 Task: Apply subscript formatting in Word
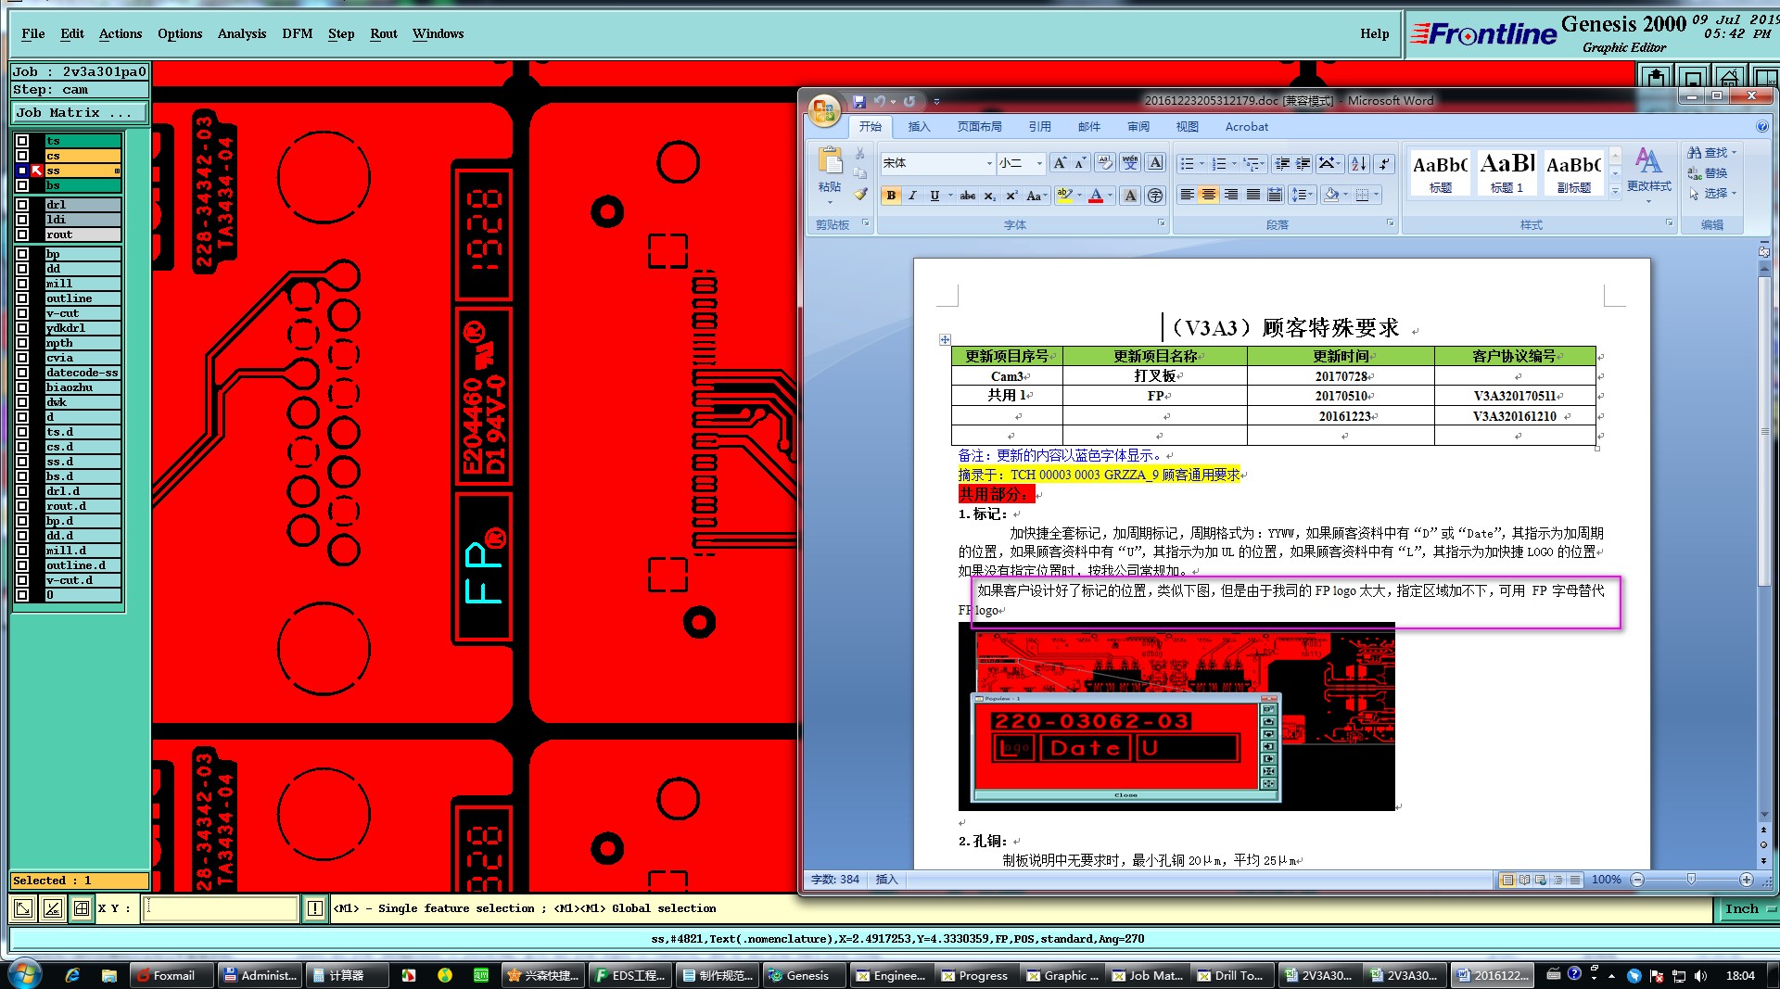point(989,196)
